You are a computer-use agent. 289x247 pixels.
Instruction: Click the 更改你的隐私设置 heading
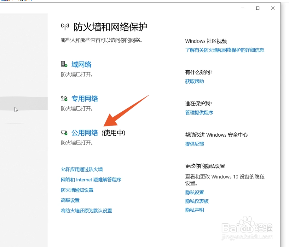pyautogui.click(x=205, y=166)
